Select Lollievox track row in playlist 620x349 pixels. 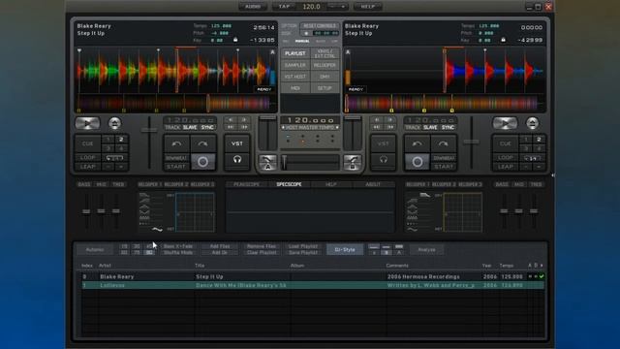312,285
